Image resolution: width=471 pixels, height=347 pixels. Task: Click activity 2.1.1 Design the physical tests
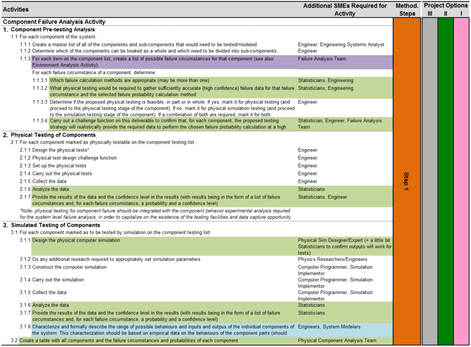click(61, 150)
